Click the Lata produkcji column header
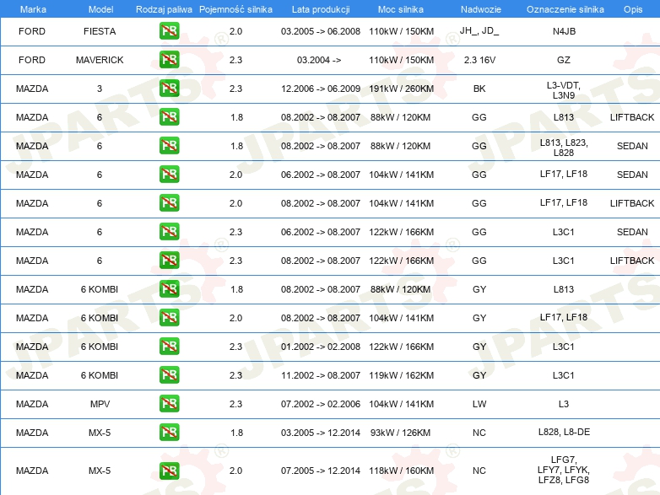The width and height of the screenshot is (660, 495). click(321, 9)
